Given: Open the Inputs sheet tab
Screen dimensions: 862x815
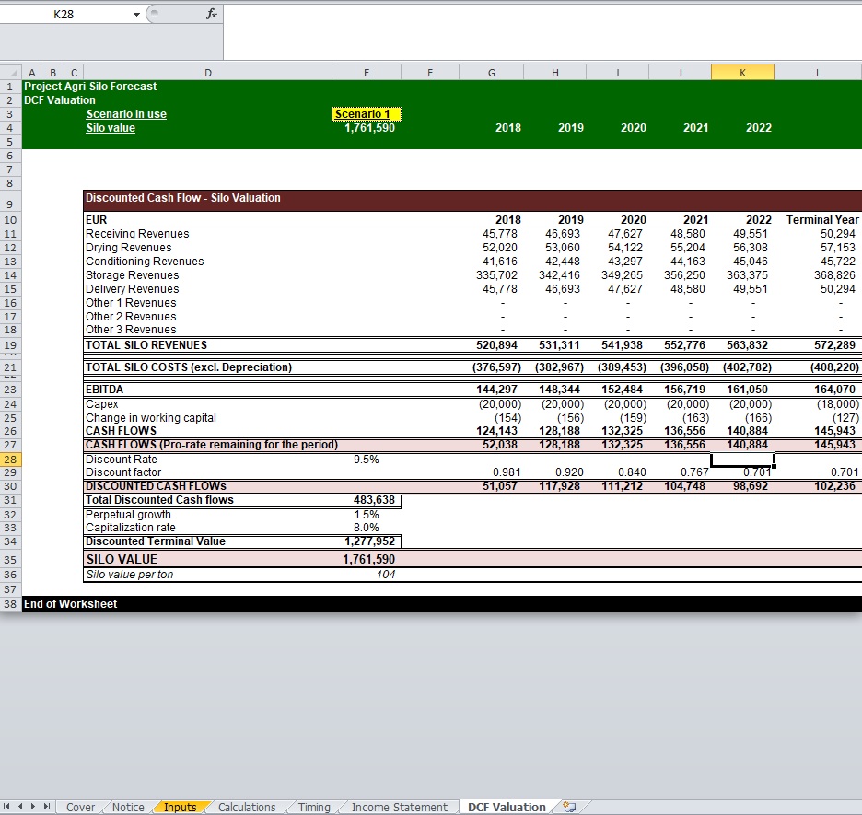Looking at the screenshot, I should pyautogui.click(x=180, y=807).
